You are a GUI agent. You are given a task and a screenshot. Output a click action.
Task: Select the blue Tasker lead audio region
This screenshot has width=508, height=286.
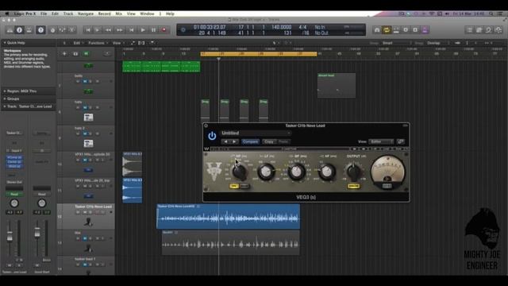pyautogui.click(x=228, y=216)
